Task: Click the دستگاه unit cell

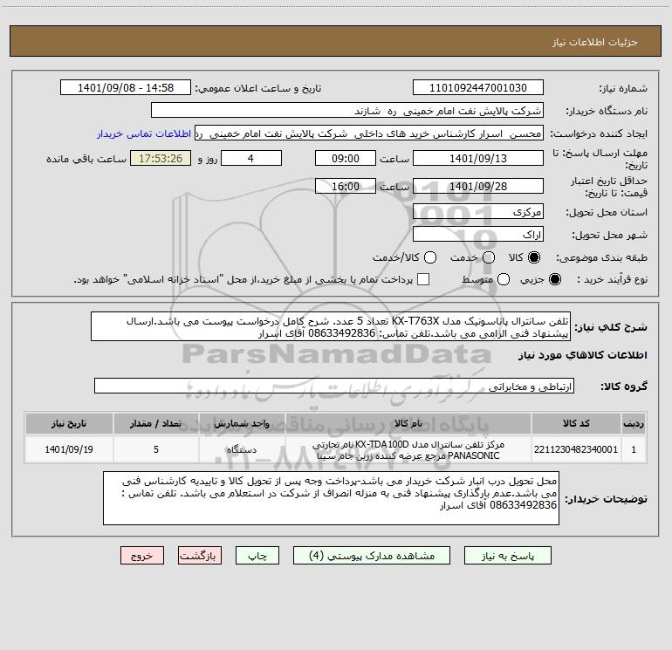Action: [242, 449]
